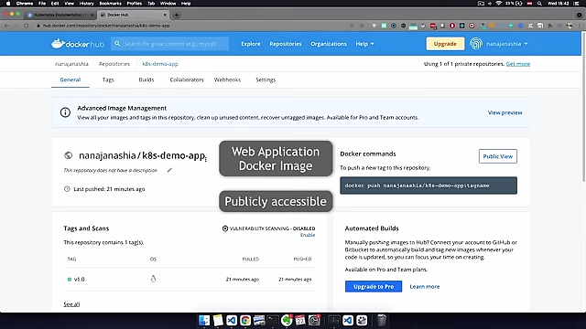Click the nanajanashia breadcrumb
The height and width of the screenshot is (329, 586).
pos(71,64)
